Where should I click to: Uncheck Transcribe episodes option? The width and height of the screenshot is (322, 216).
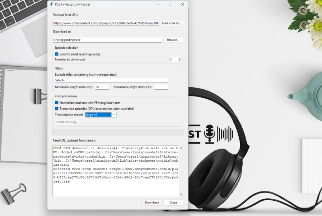tap(57, 109)
